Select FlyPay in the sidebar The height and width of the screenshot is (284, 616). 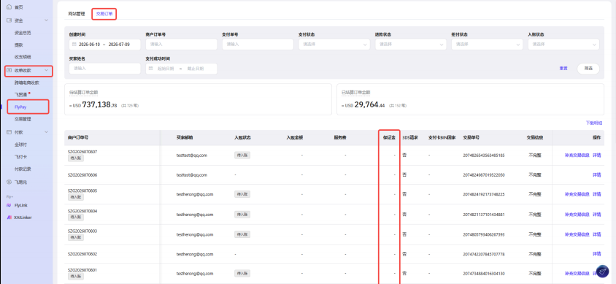pos(20,107)
